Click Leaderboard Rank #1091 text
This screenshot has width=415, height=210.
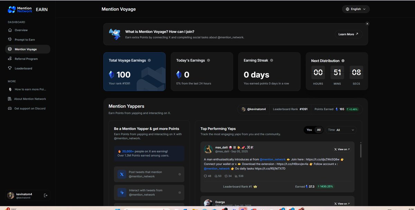(x=290, y=109)
